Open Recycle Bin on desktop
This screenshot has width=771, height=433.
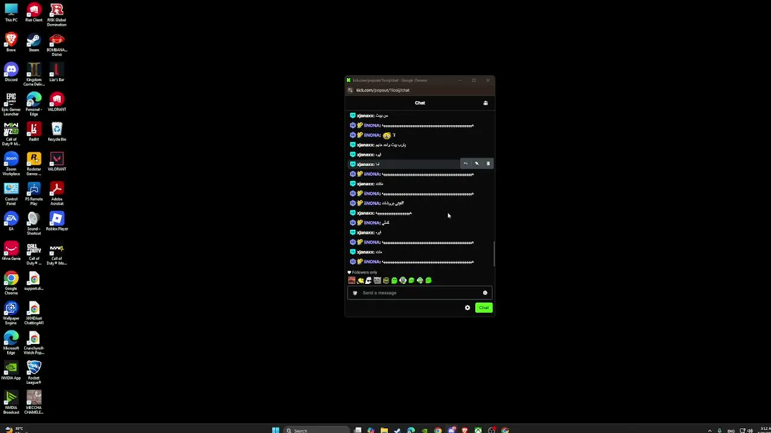57,132
